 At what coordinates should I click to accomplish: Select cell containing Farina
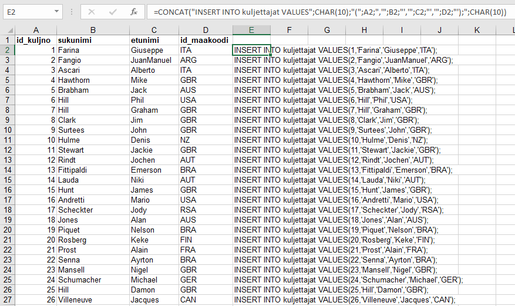[x=93, y=51]
